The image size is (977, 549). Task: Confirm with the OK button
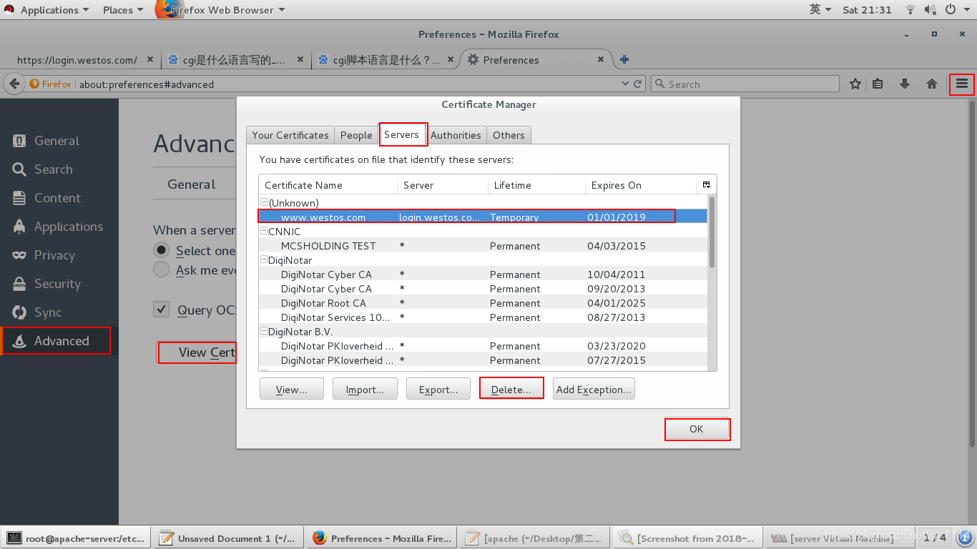click(x=697, y=429)
